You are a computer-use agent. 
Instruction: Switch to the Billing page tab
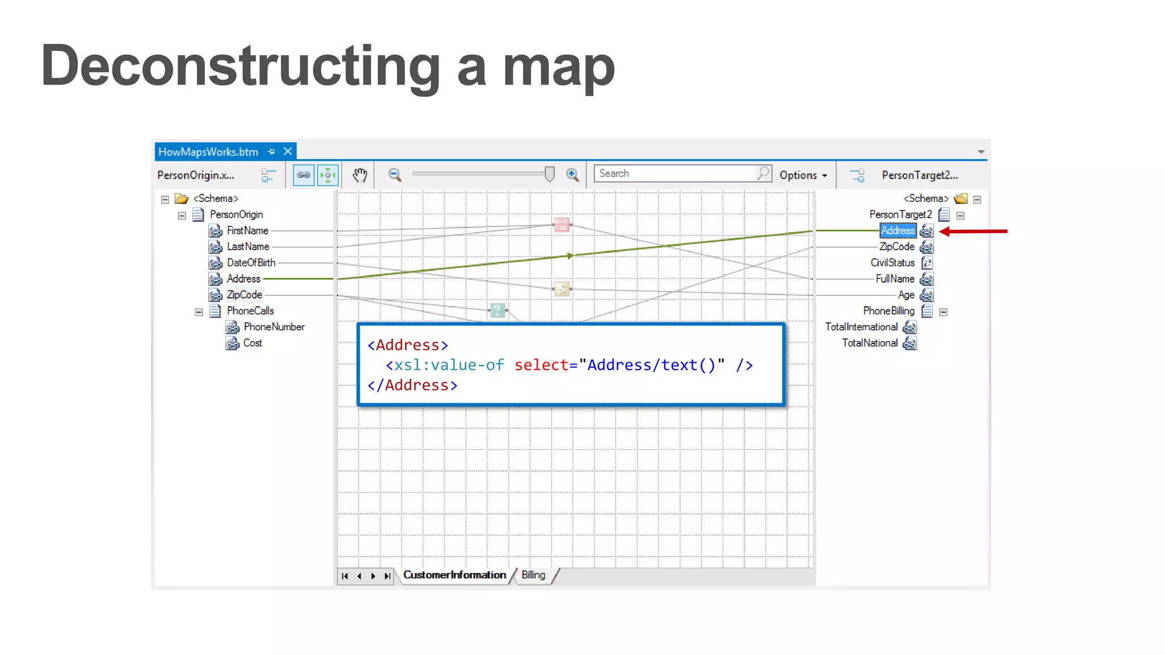click(533, 575)
